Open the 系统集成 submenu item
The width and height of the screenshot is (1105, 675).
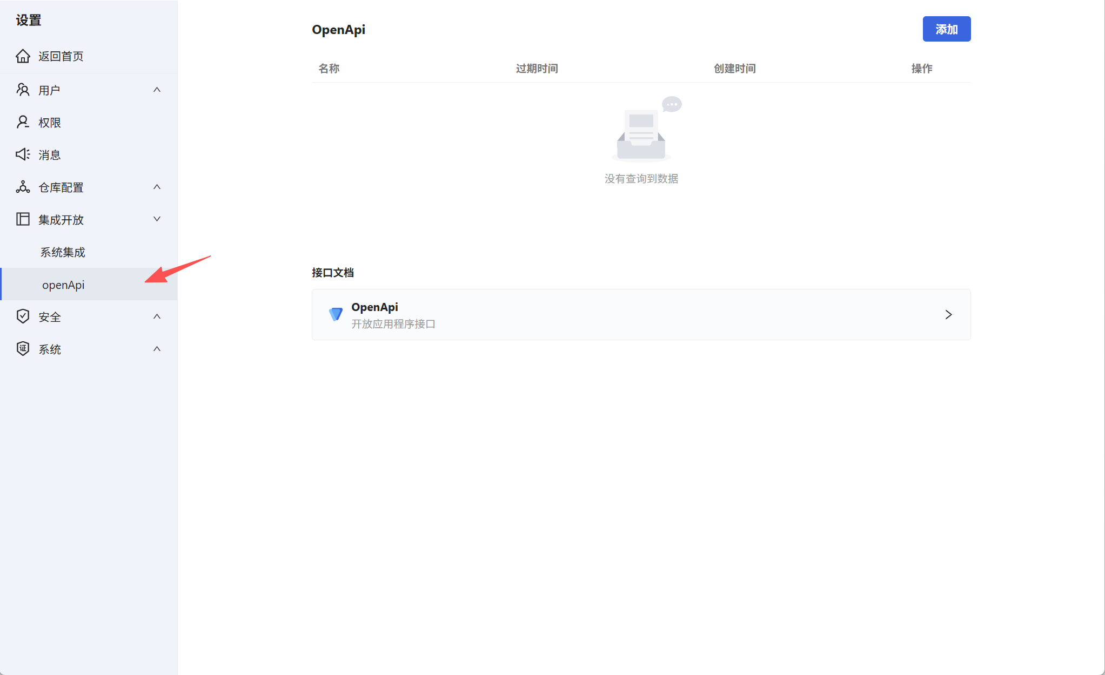click(x=63, y=252)
